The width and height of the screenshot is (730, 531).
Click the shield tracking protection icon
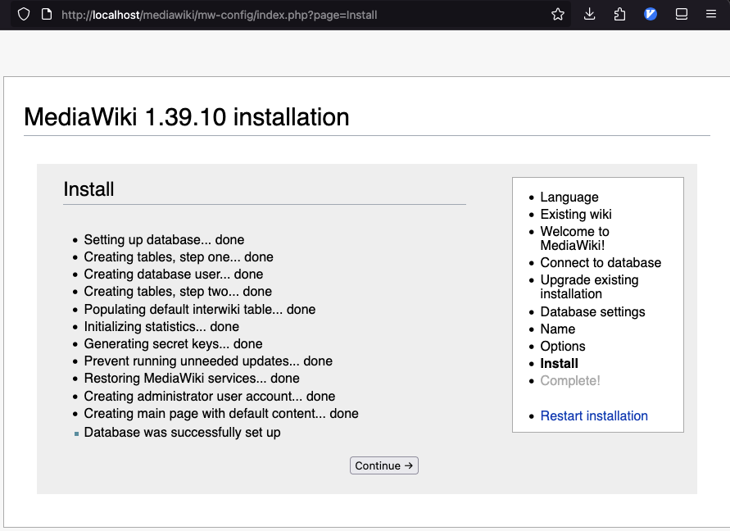point(24,15)
